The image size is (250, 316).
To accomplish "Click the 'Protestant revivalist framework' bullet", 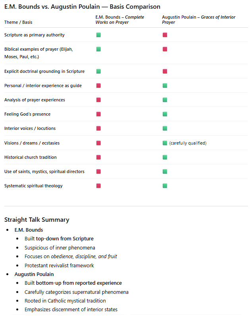I will 60,266.
